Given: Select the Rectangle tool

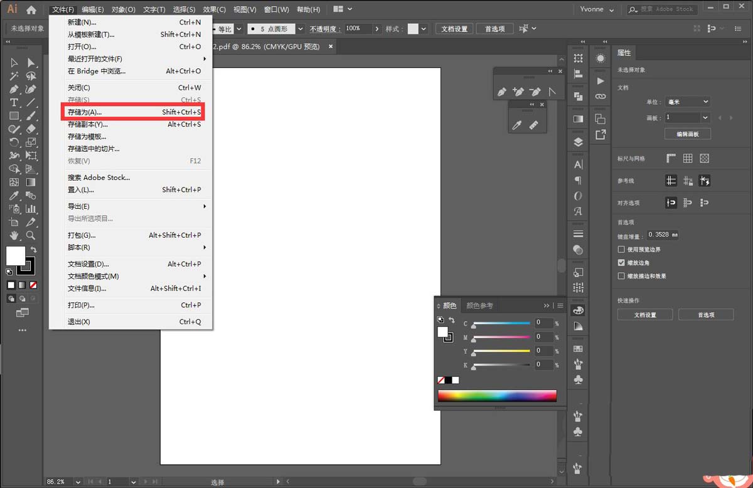Looking at the screenshot, I should pos(14,114).
